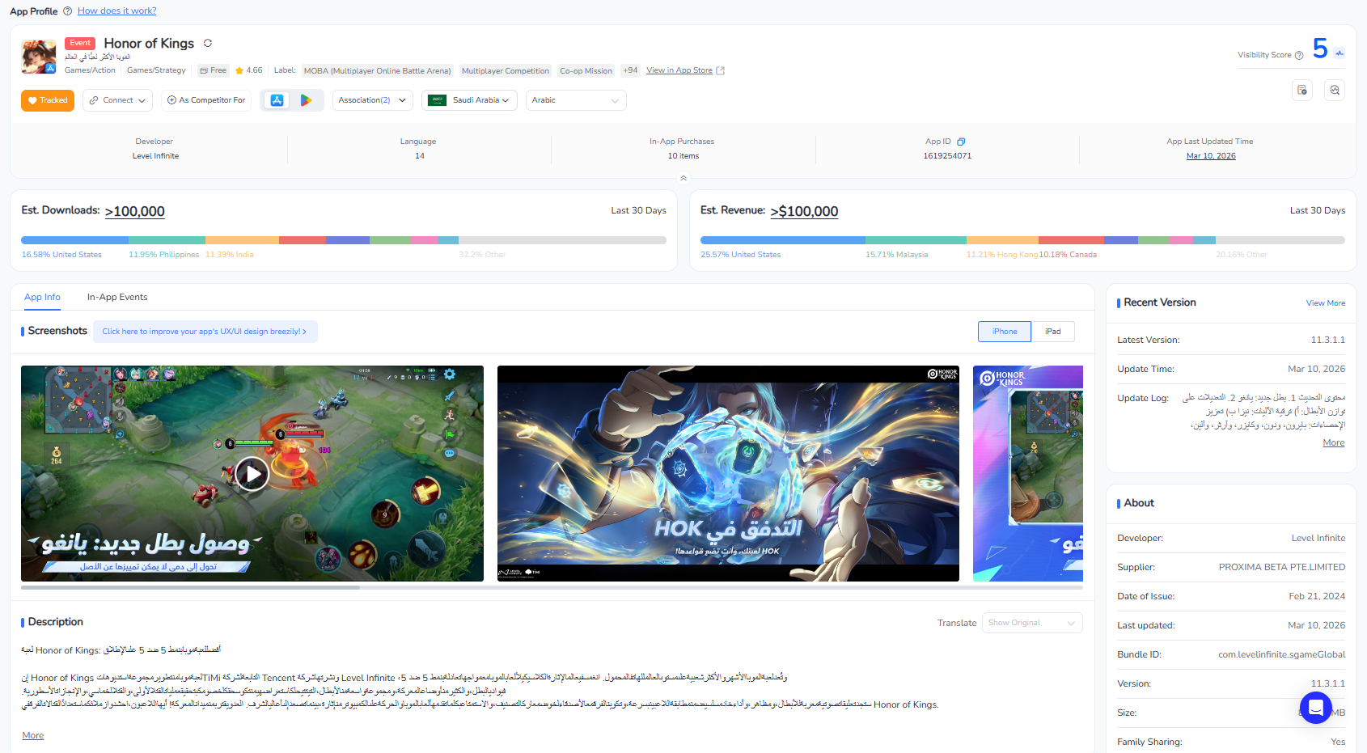
Task: Select the App Info tab
Action: tap(42, 298)
